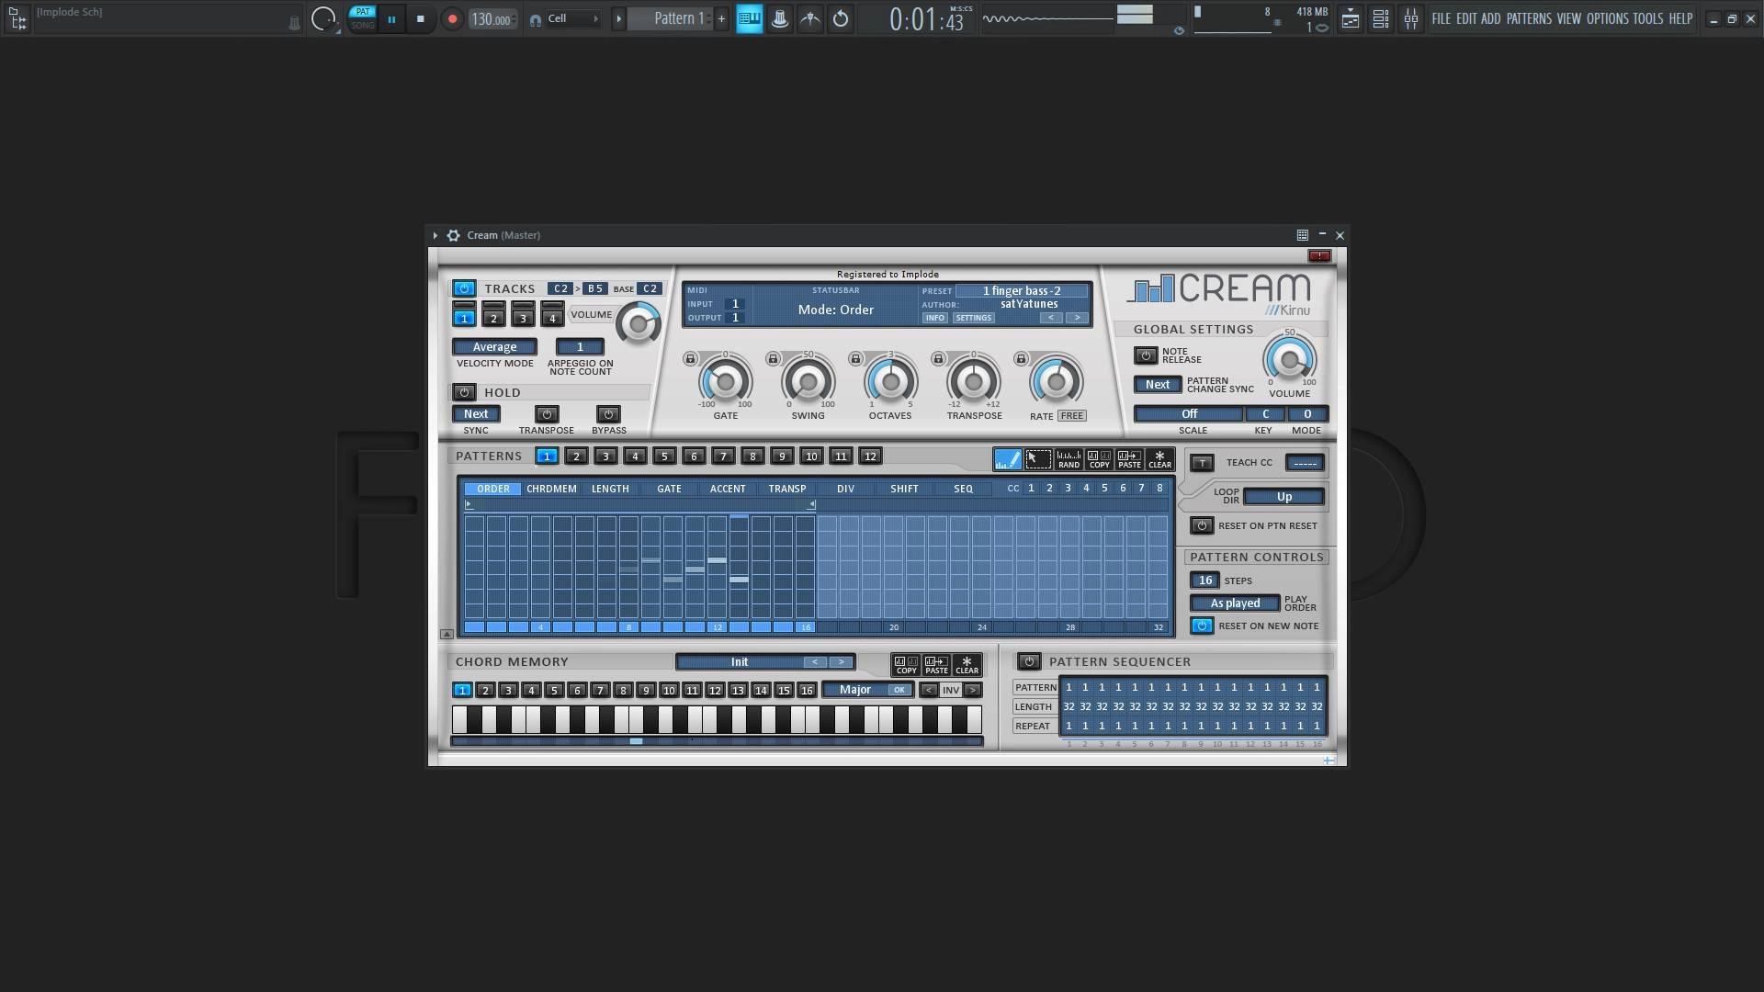The image size is (1764, 992).
Task: Open Play Order As played dropdown
Action: 1235,603
